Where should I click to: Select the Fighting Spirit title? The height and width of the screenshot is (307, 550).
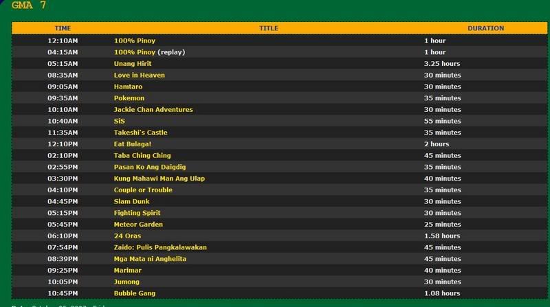click(137, 213)
